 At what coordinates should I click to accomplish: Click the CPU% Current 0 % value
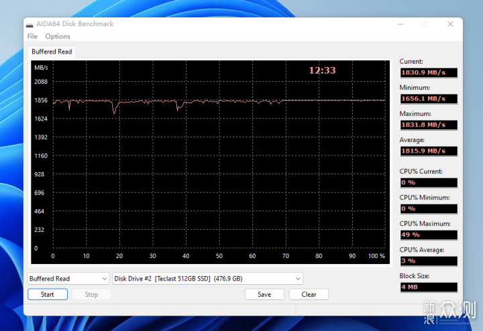click(429, 182)
